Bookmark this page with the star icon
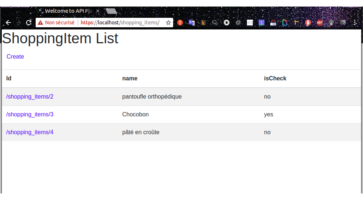 coord(168,23)
